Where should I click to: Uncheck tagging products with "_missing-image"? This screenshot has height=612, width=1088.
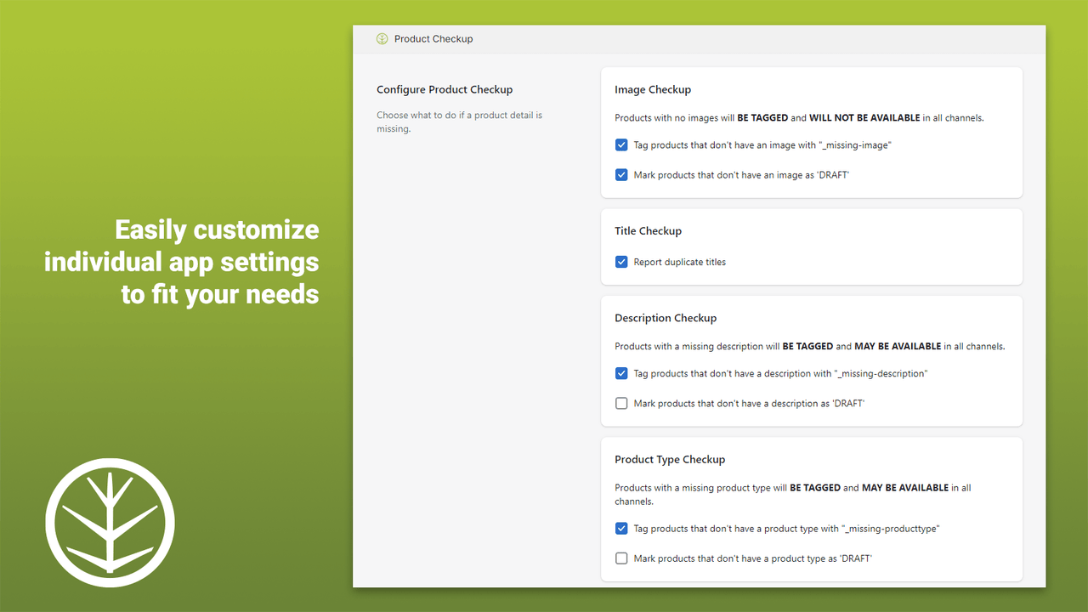(x=621, y=144)
